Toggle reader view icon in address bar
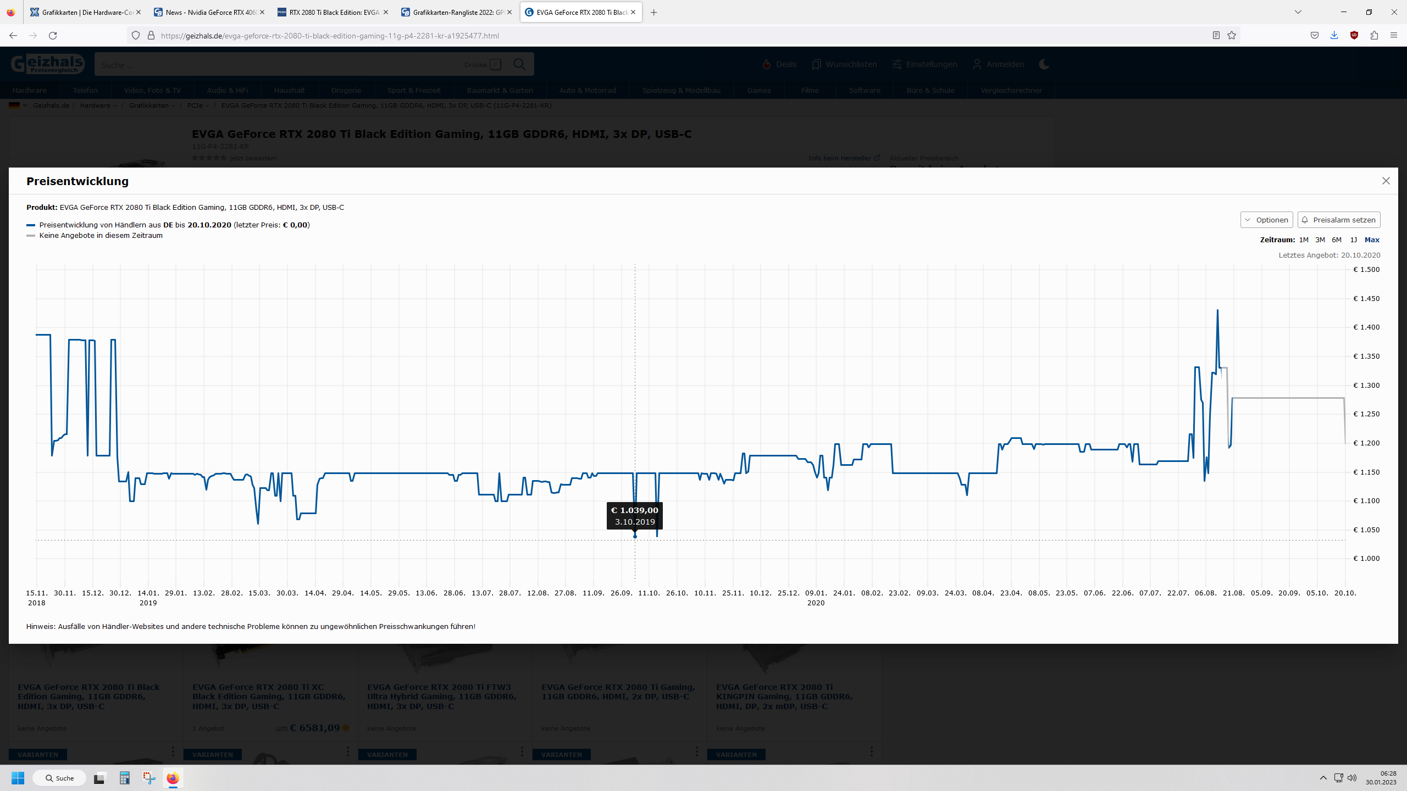Viewport: 1407px width, 791px height. pyautogui.click(x=1216, y=35)
